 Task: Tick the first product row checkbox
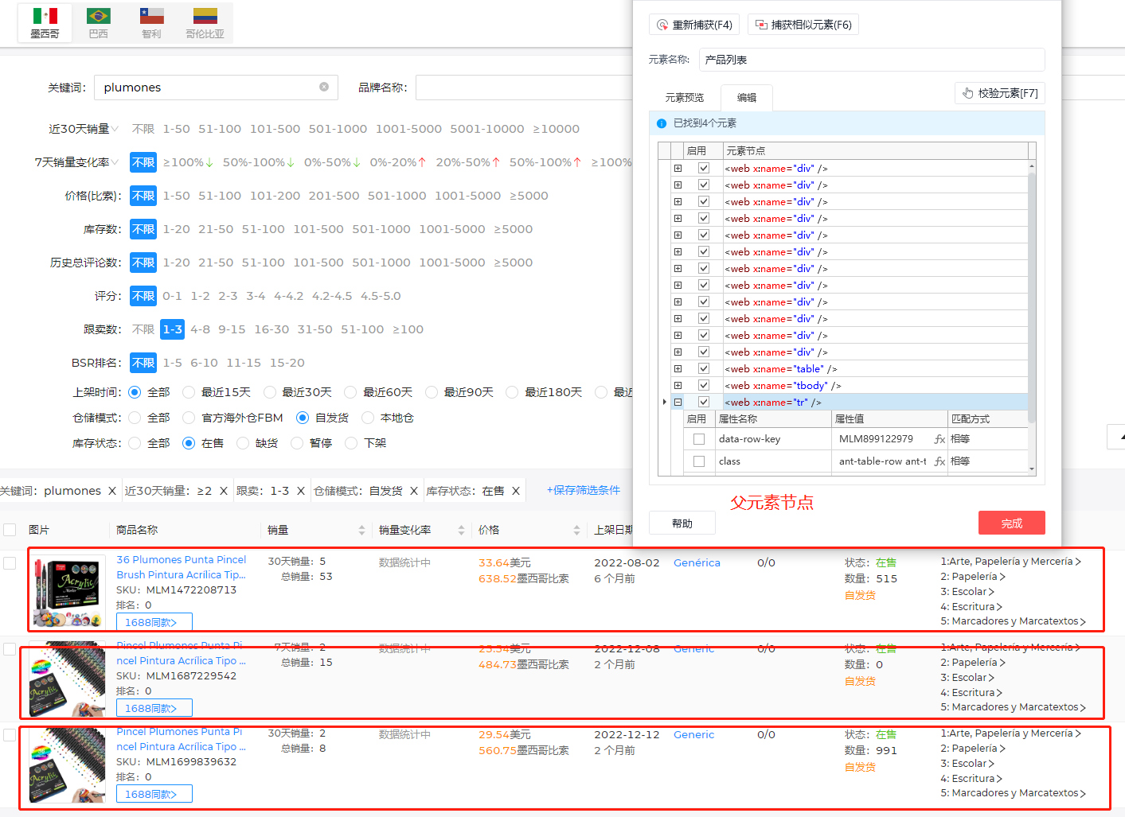10,563
